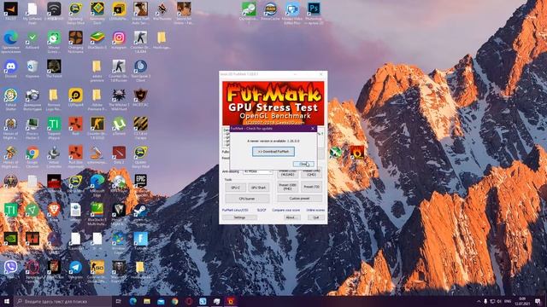The height and width of the screenshot is (307, 547).
Task: Open the Anti-aliasing dropdown in FurMark
Action: (x=258, y=171)
